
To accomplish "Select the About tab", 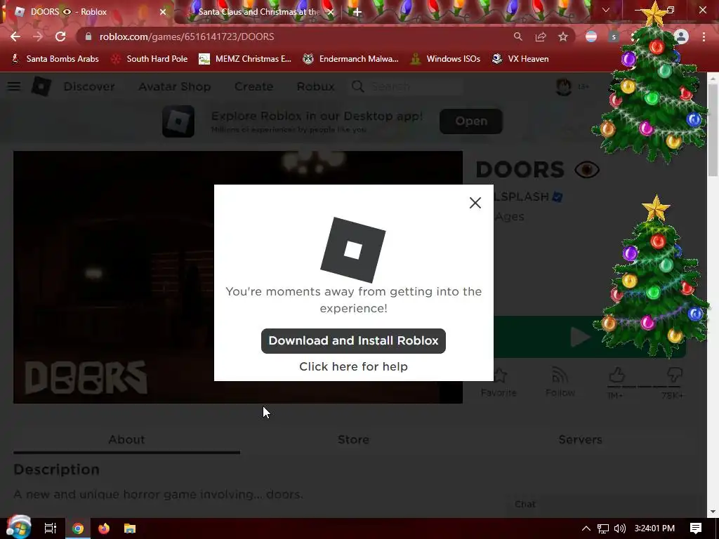I will click(x=126, y=439).
